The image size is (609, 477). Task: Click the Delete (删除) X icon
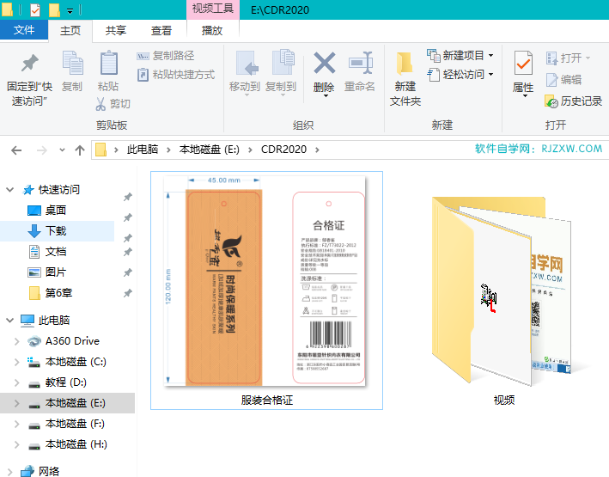(x=325, y=63)
